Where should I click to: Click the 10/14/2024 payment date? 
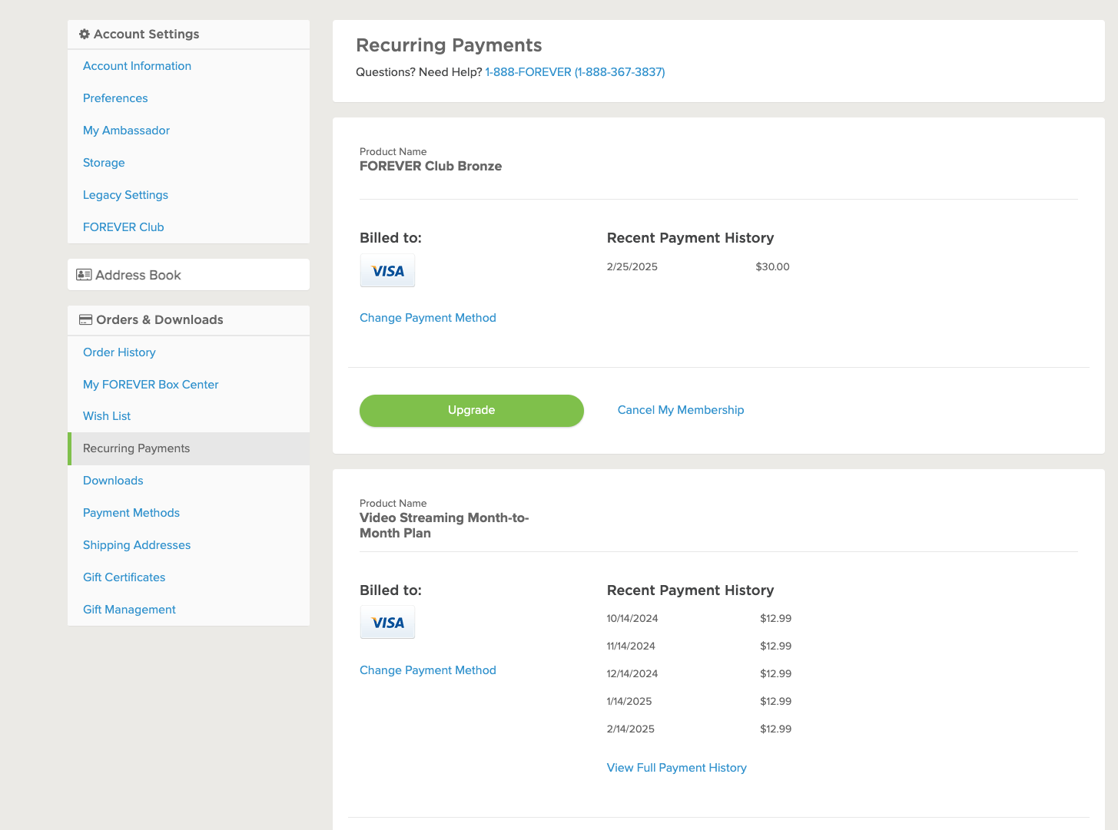(632, 619)
